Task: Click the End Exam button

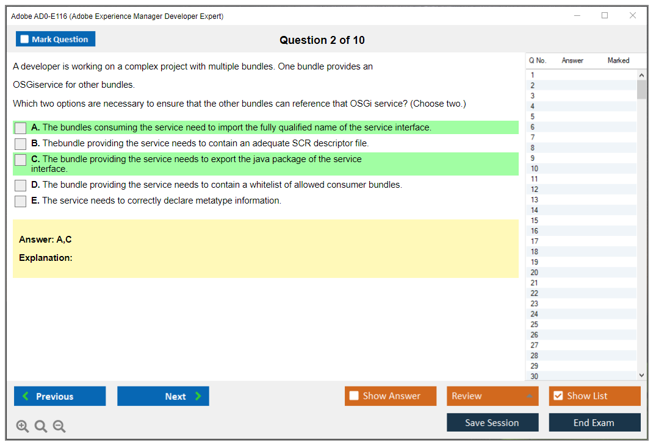Action: click(594, 422)
